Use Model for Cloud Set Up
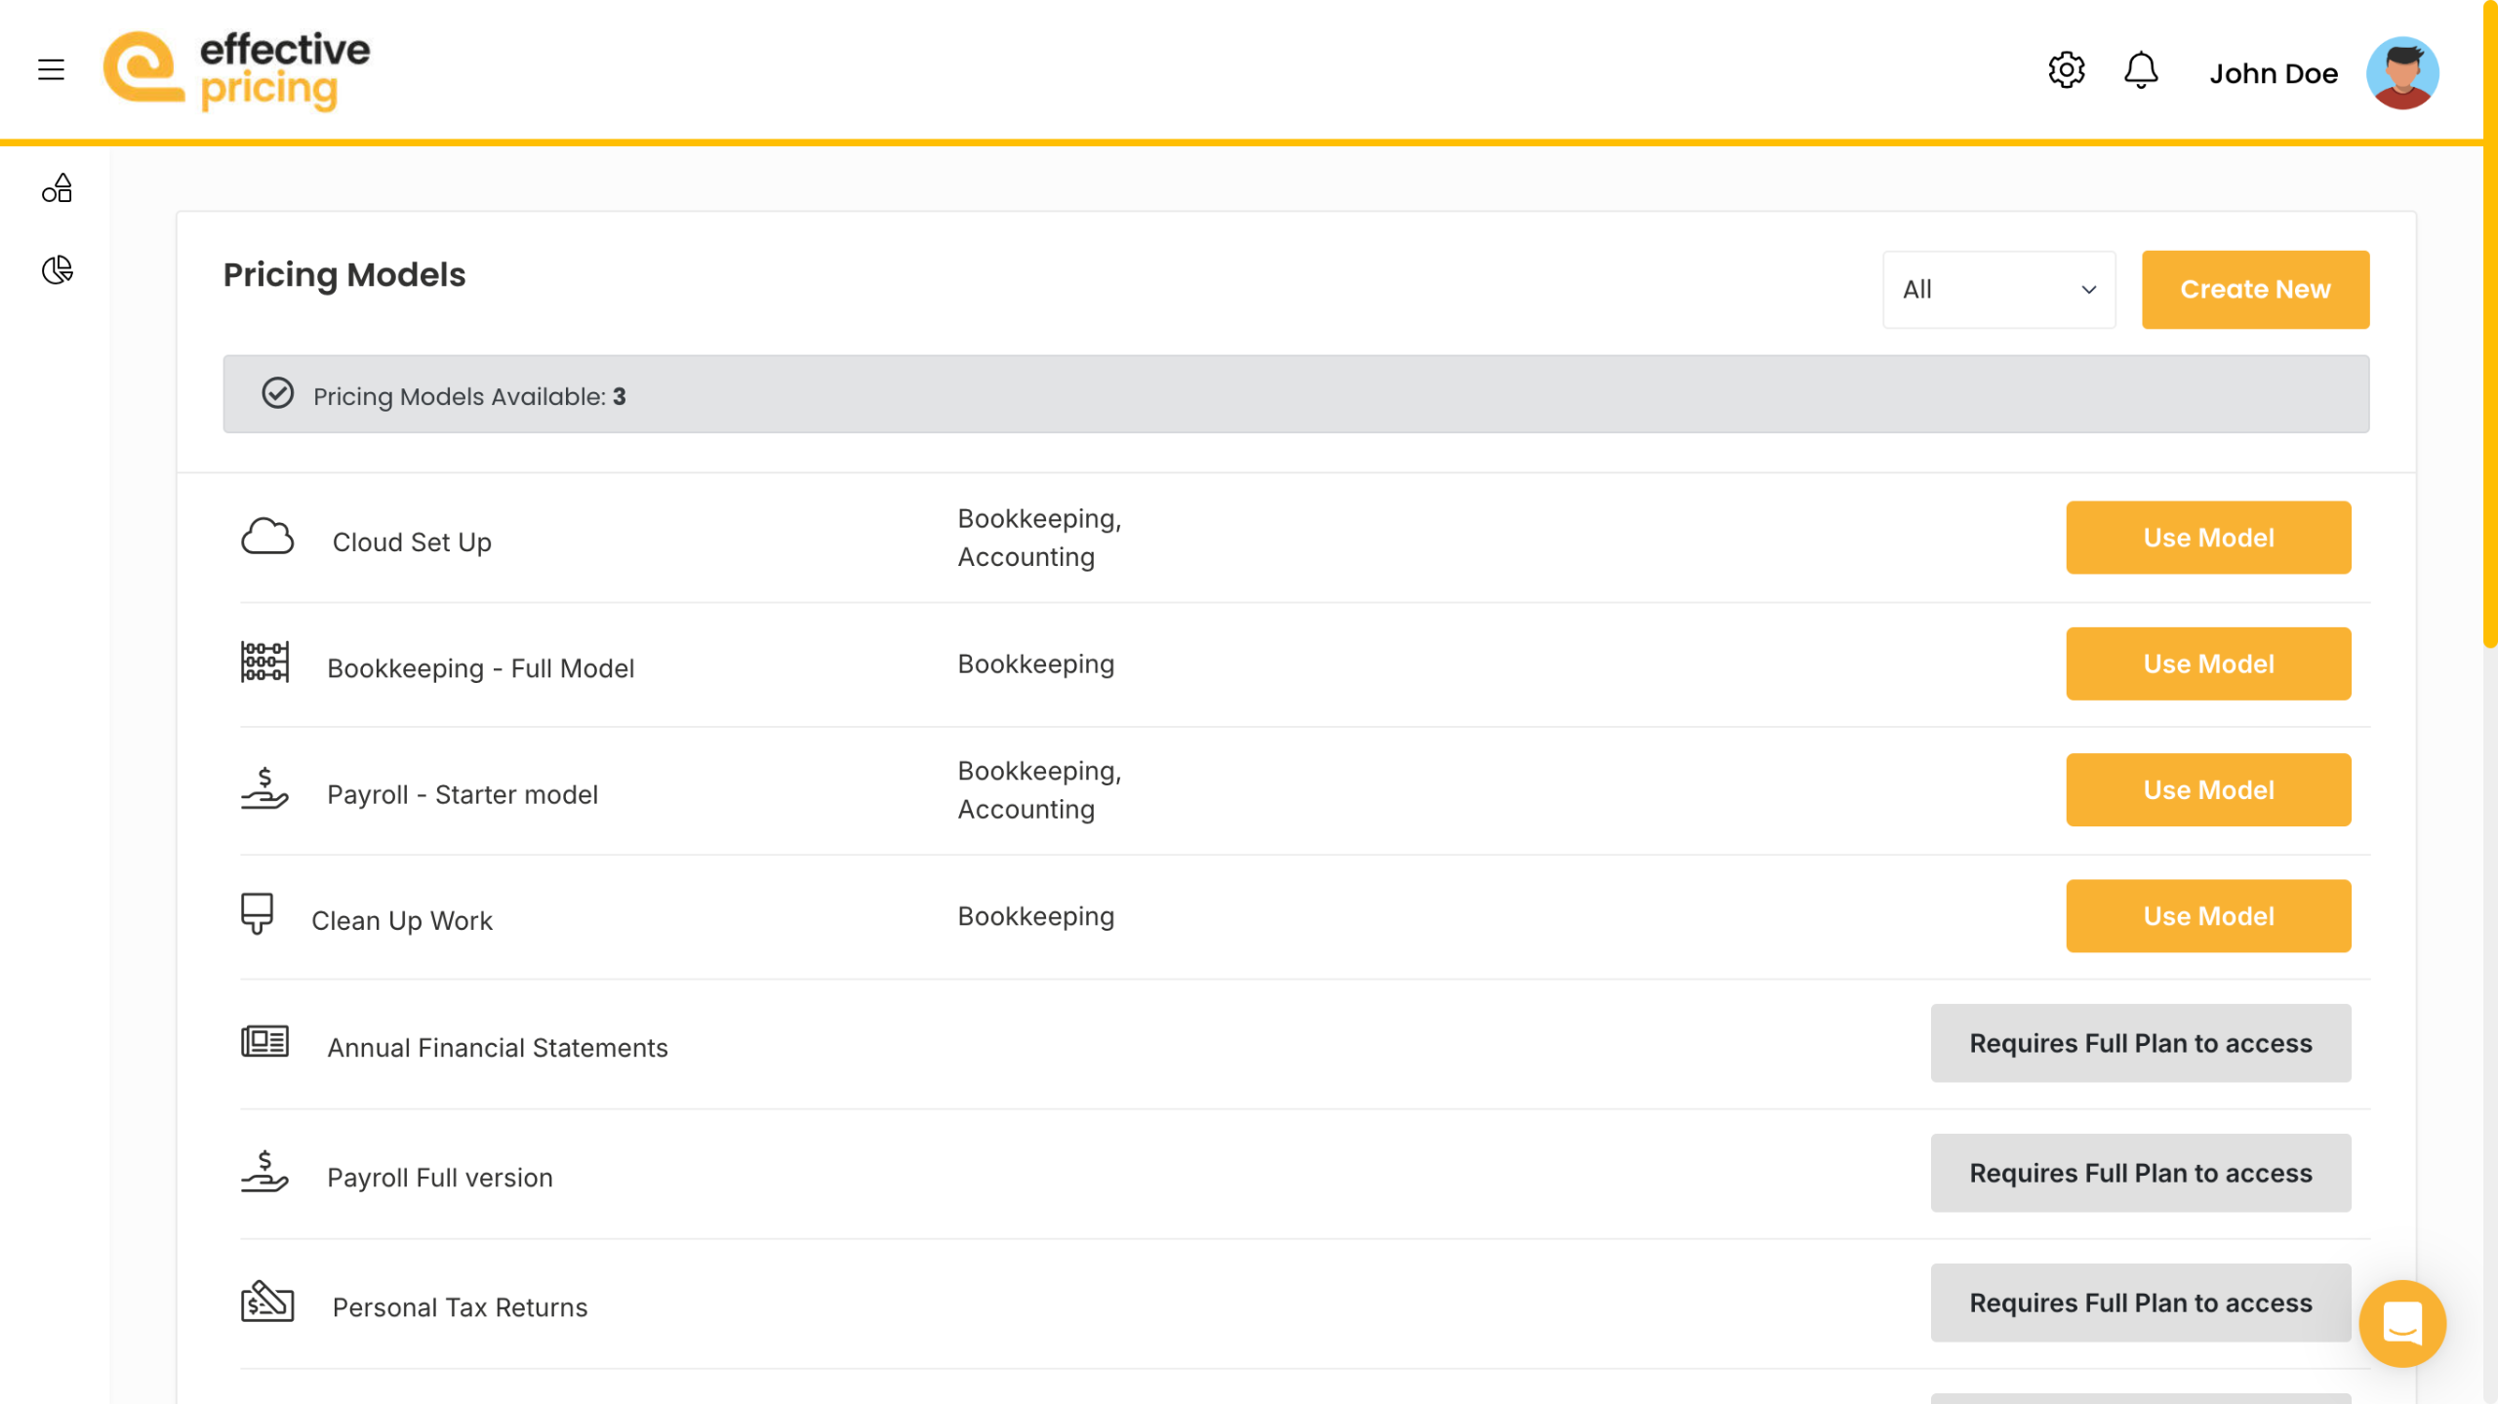The width and height of the screenshot is (2498, 1404). point(2207,538)
